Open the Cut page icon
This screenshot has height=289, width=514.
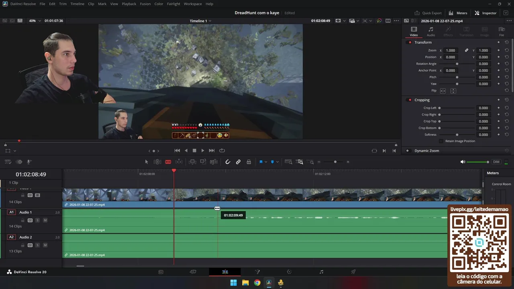click(193, 272)
